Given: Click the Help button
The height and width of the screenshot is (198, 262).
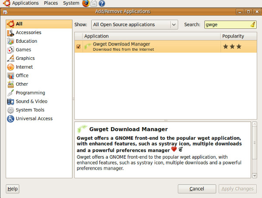Looking at the screenshot, I should click(x=13, y=189).
